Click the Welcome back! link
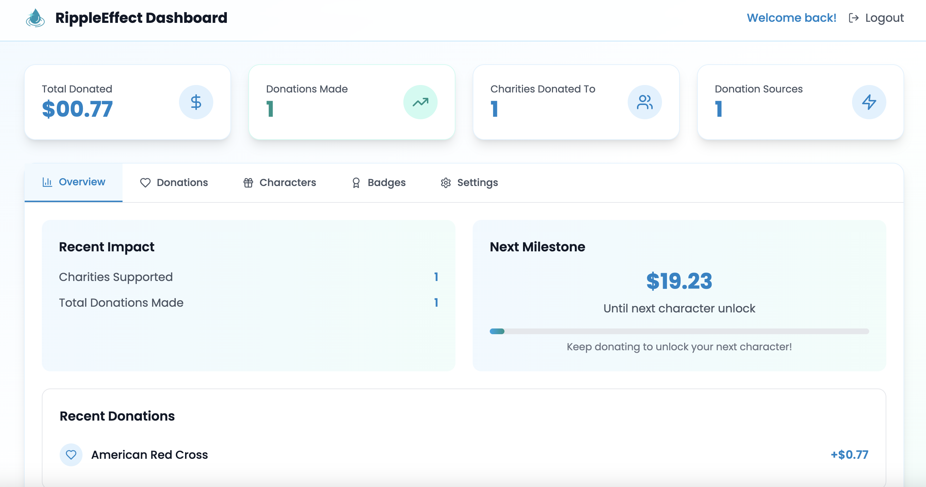This screenshot has height=487, width=926. point(791,18)
